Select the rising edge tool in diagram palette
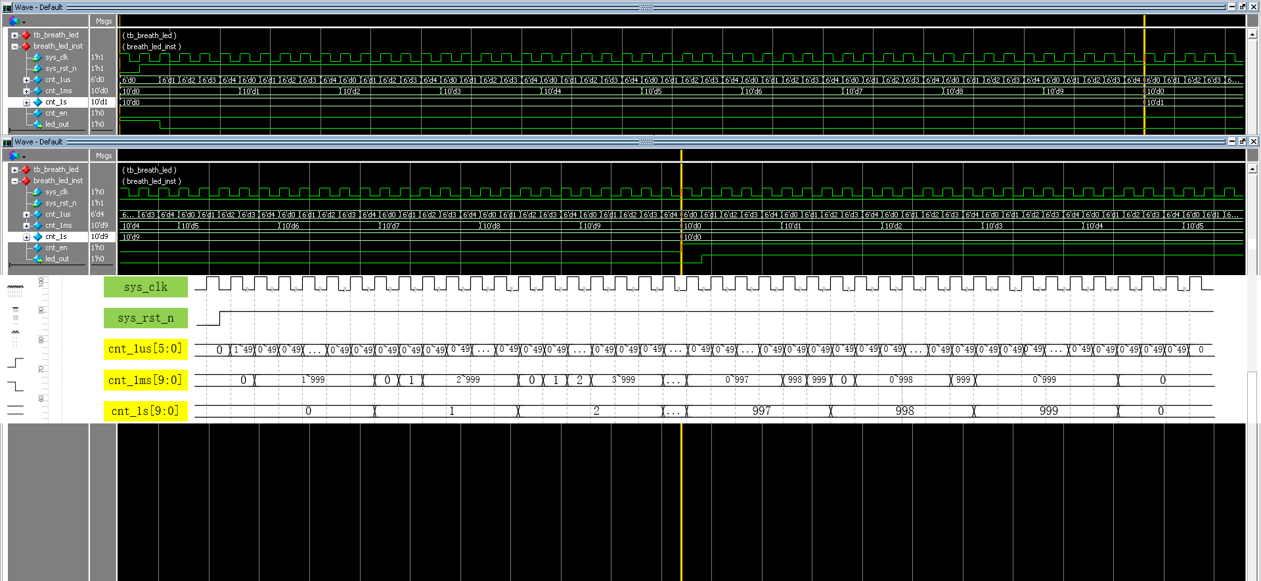The width and height of the screenshot is (1261, 581). (x=15, y=362)
